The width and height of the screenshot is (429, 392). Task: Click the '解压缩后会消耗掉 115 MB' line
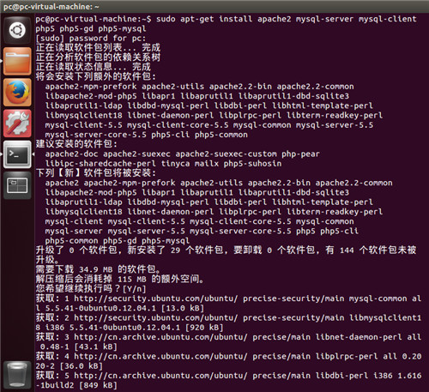pos(119,279)
